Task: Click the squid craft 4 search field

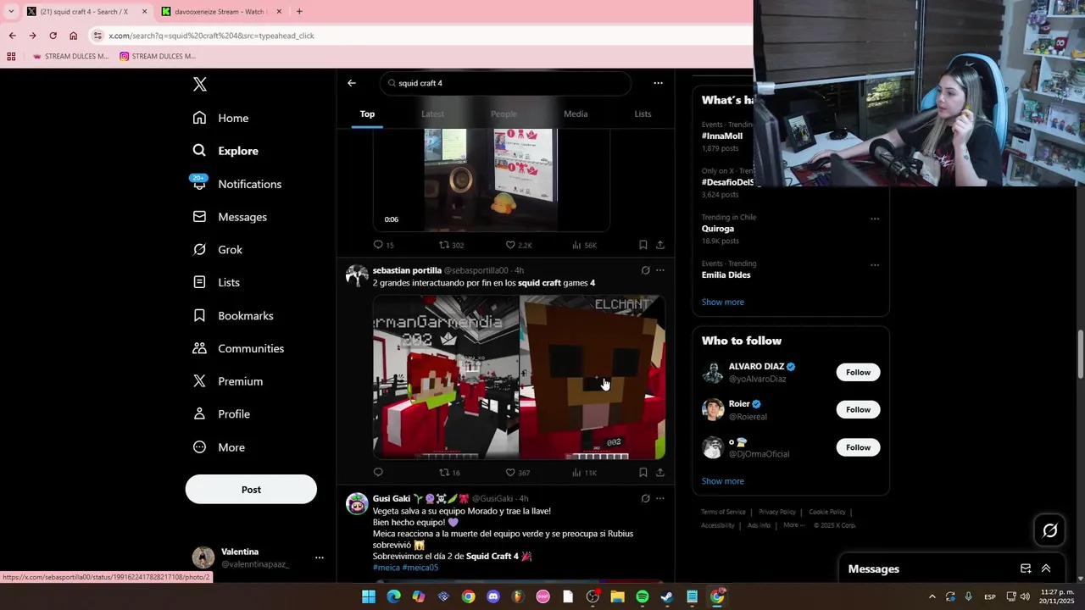Action: coord(507,83)
